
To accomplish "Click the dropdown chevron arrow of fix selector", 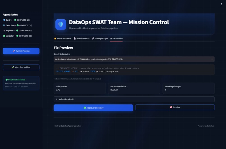I will (x=212, y=59).
